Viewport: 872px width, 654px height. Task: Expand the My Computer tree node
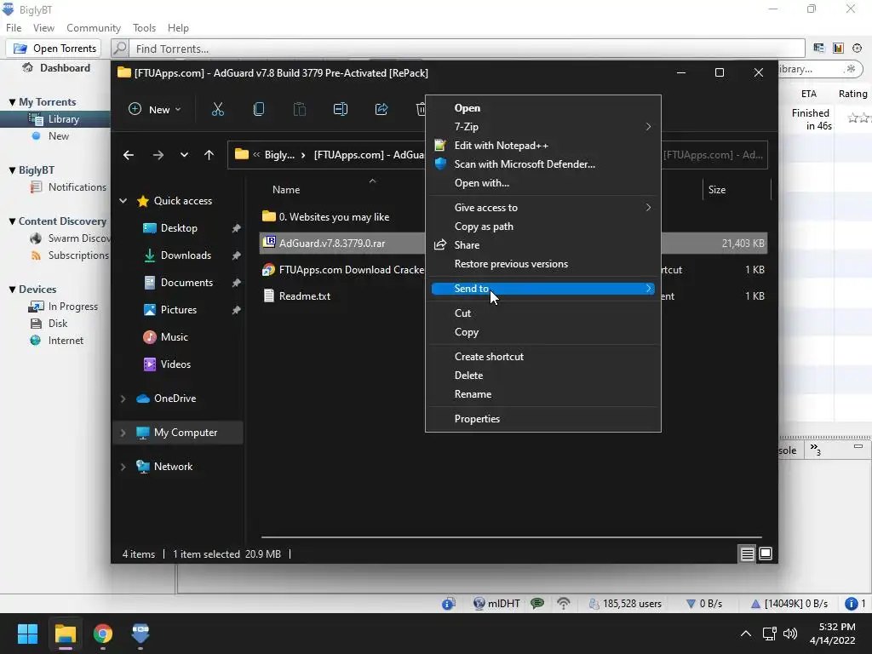click(x=123, y=433)
